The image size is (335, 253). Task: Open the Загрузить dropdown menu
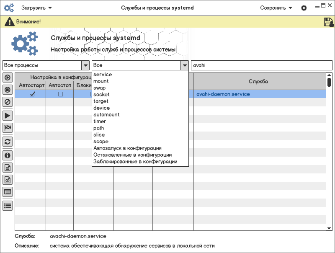(37, 8)
